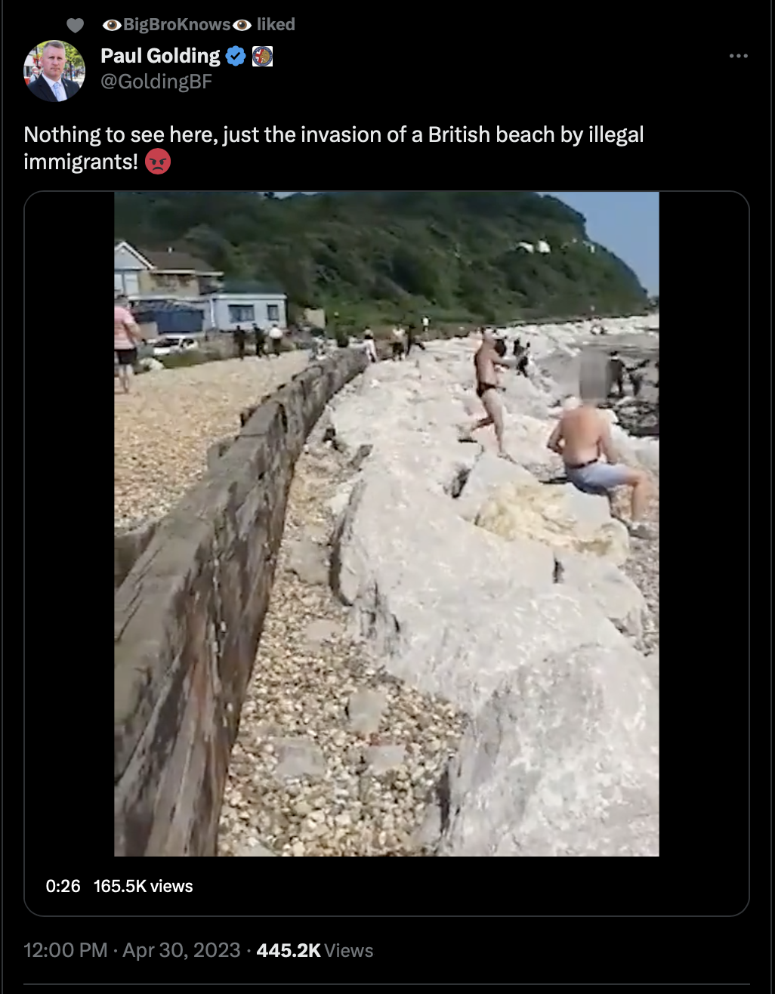Viewport: 775px width, 994px height.
Task: Click the angry red face emoji
Action: click(x=157, y=162)
